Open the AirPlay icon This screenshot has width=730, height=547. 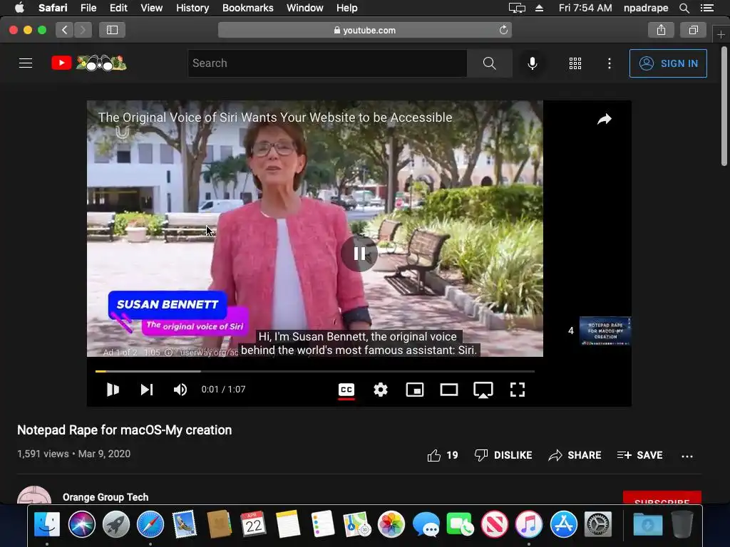pyautogui.click(x=483, y=390)
